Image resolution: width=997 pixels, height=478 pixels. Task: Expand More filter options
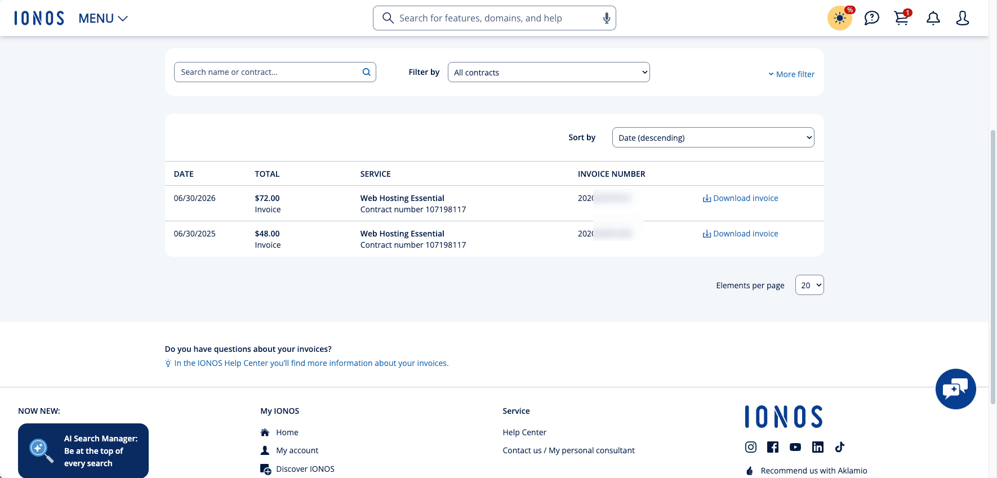click(791, 74)
